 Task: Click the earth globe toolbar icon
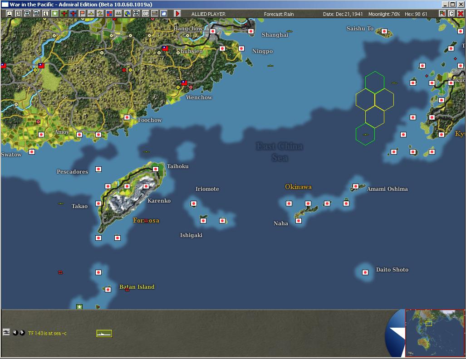coord(127,14)
